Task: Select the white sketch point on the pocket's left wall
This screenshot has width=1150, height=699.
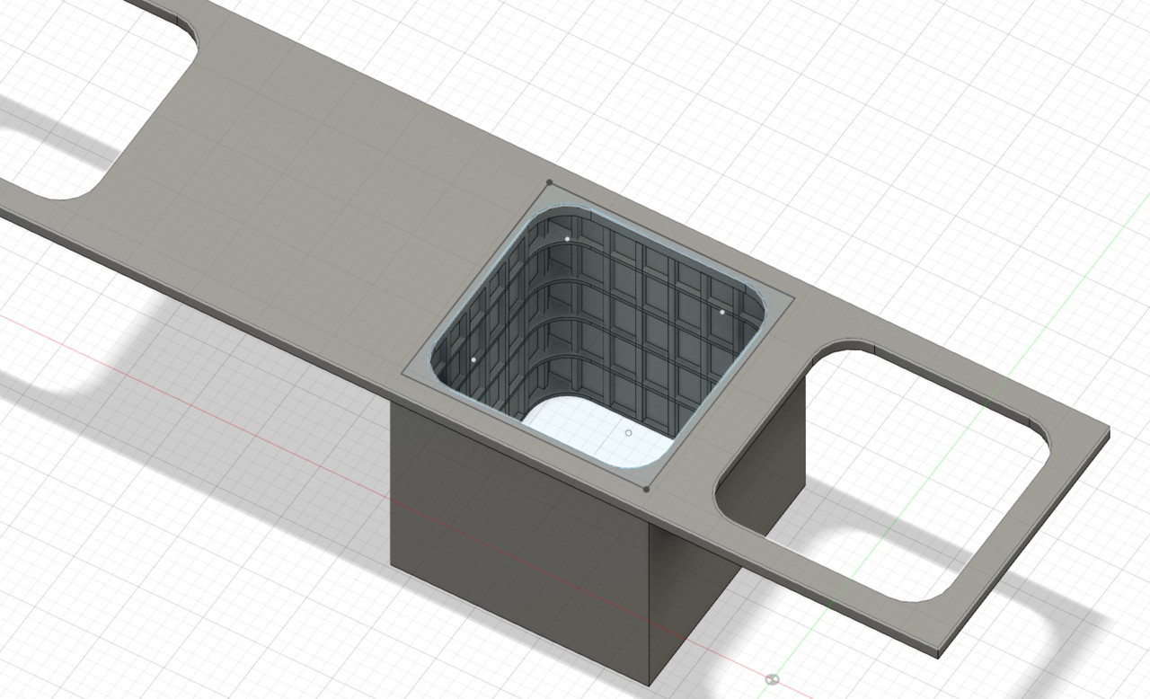Action: click(x=473, y=359)
